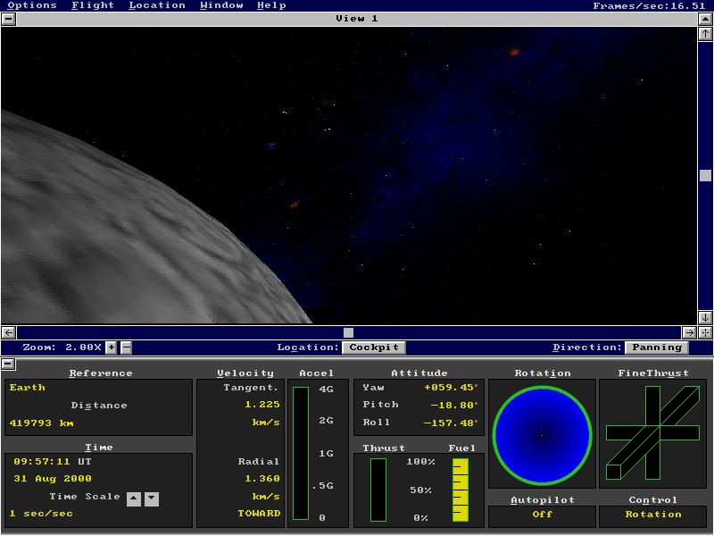Open the Flight menu
The width and height of the screenshot is (714, 536).
(93, 5)
